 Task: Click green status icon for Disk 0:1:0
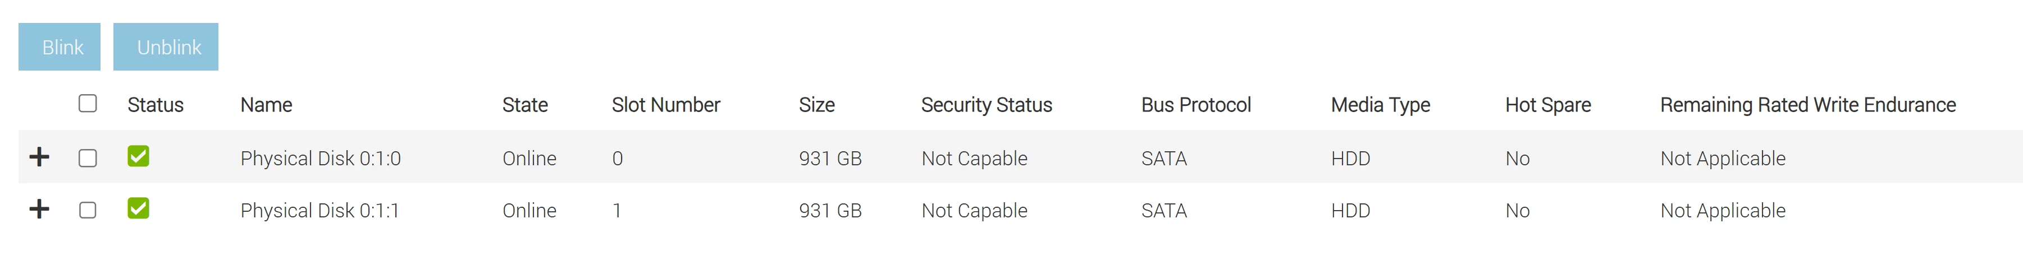point(138,156)
